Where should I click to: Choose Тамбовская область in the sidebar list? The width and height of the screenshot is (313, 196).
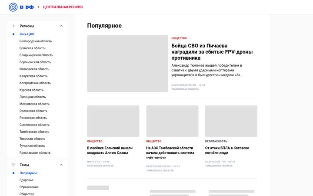tap(34, 132)
